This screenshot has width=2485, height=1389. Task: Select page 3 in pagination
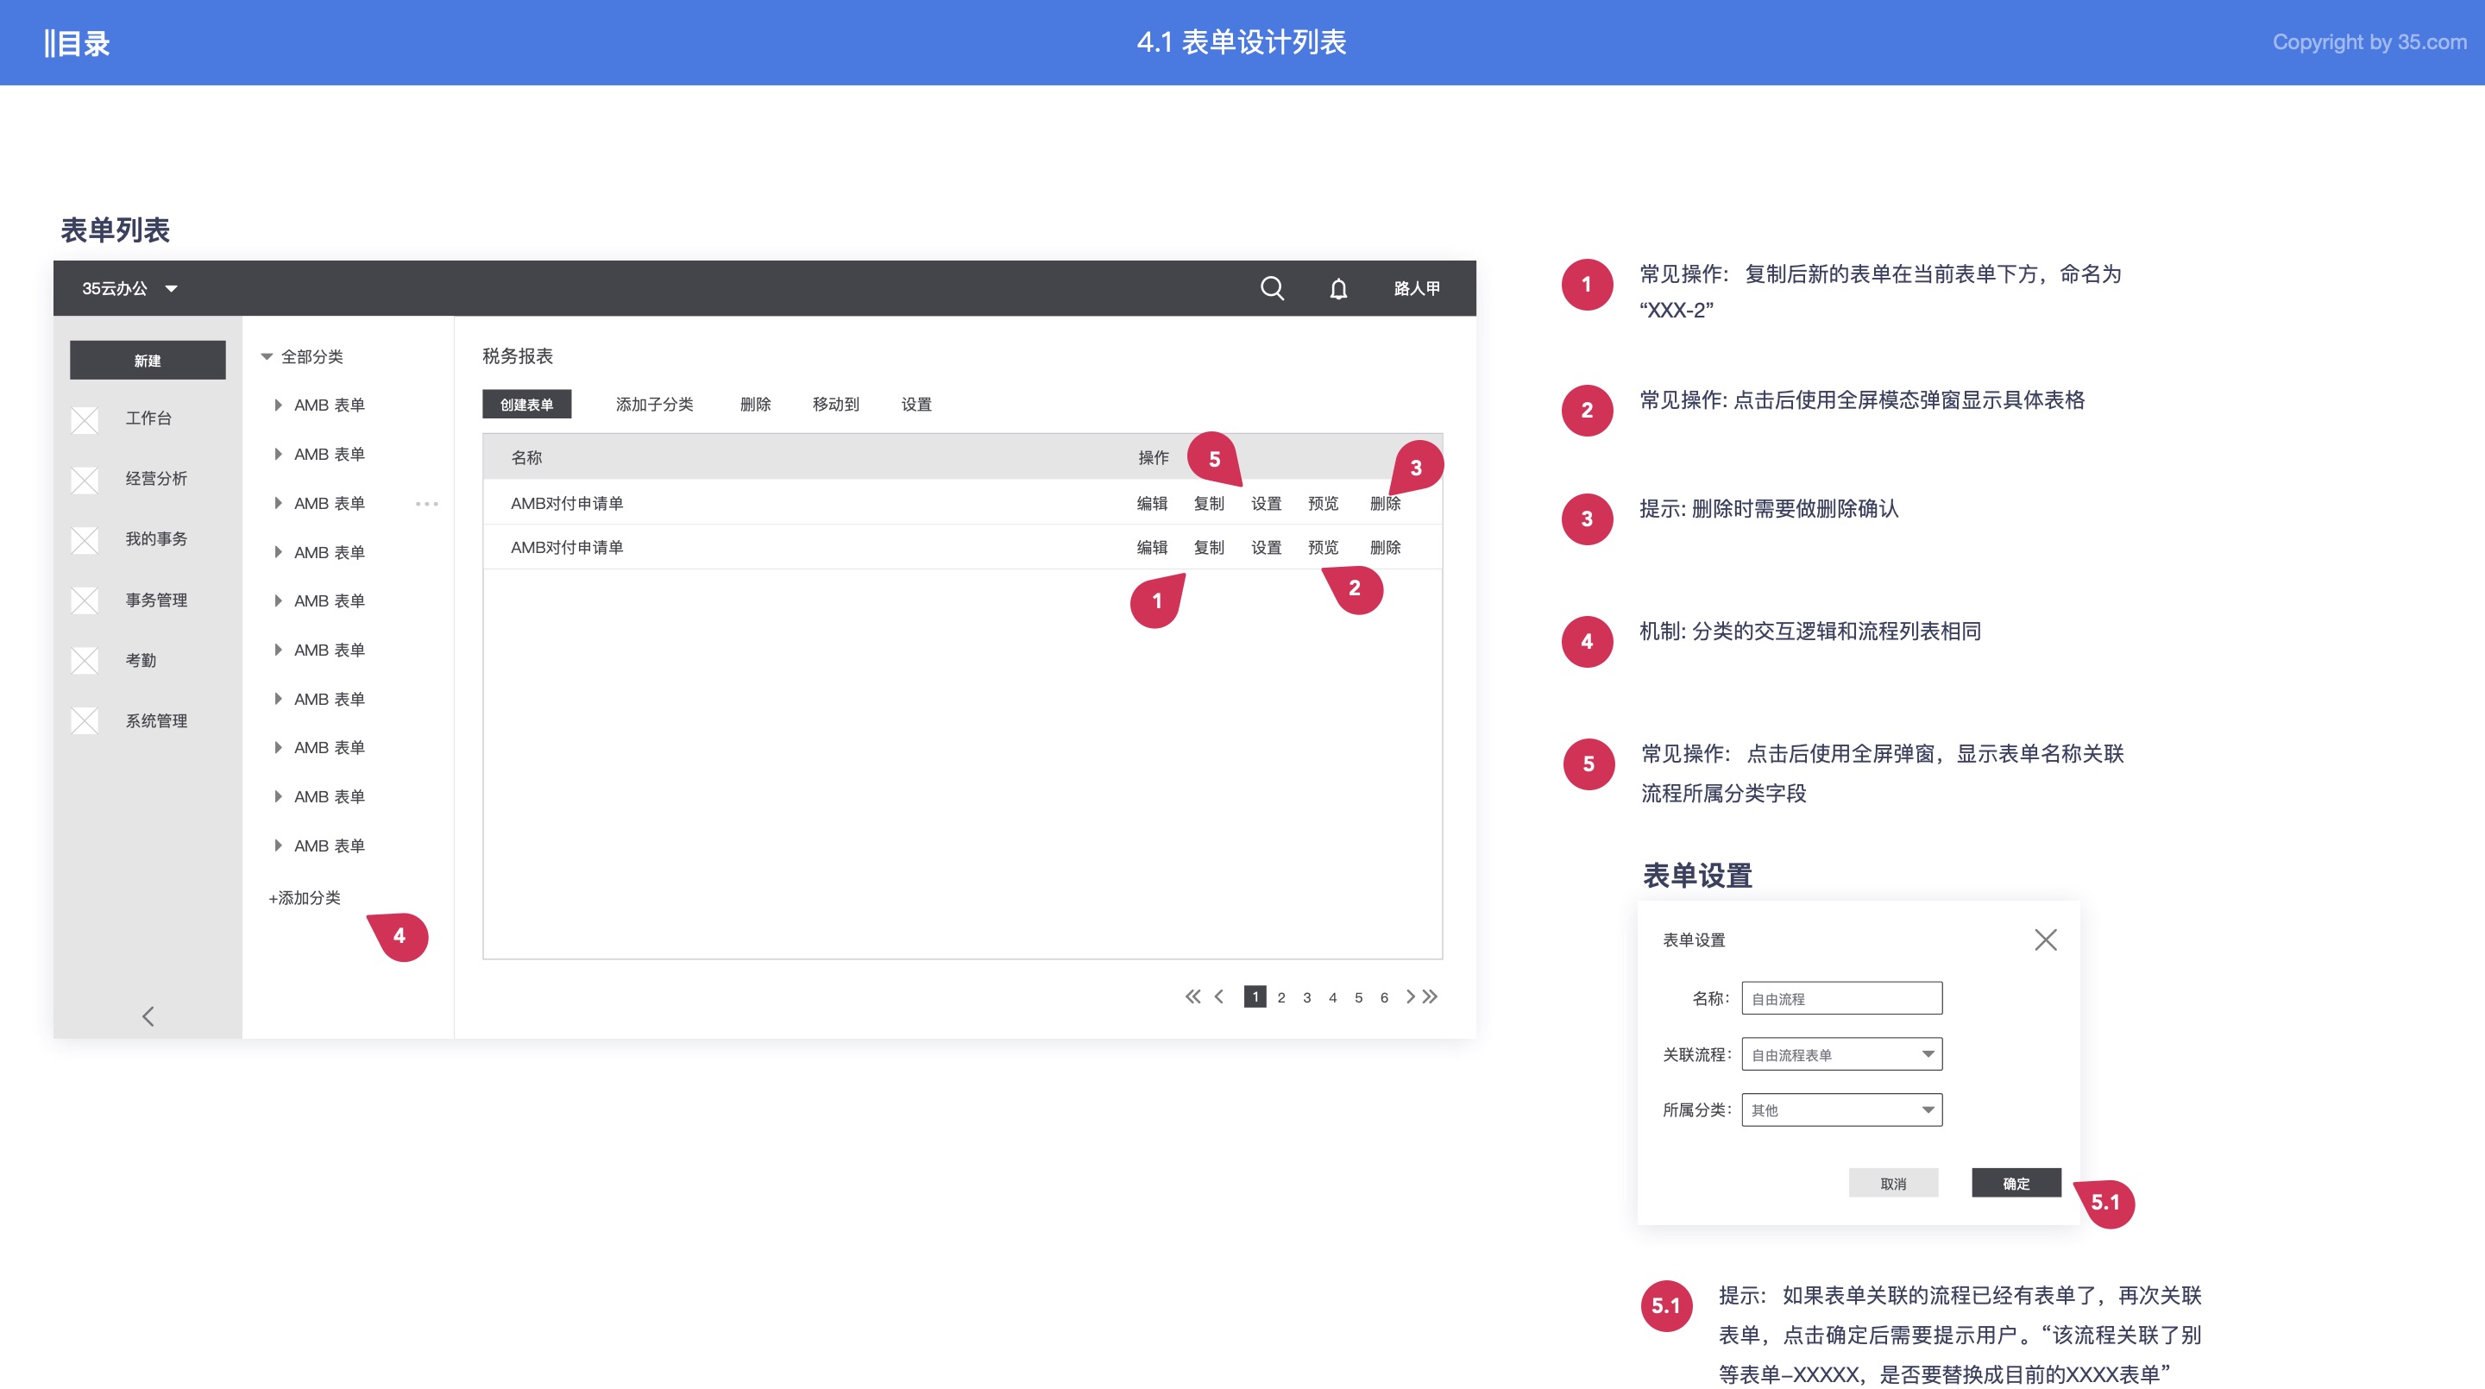point(1307,997)
